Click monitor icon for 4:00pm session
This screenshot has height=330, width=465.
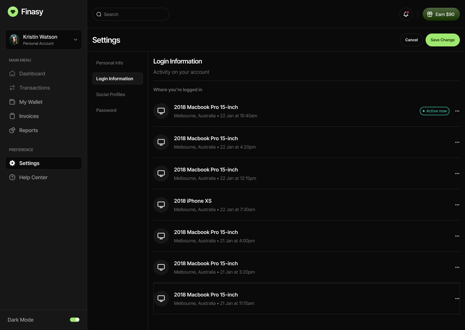pyautogui.click(x=161, y=236)
